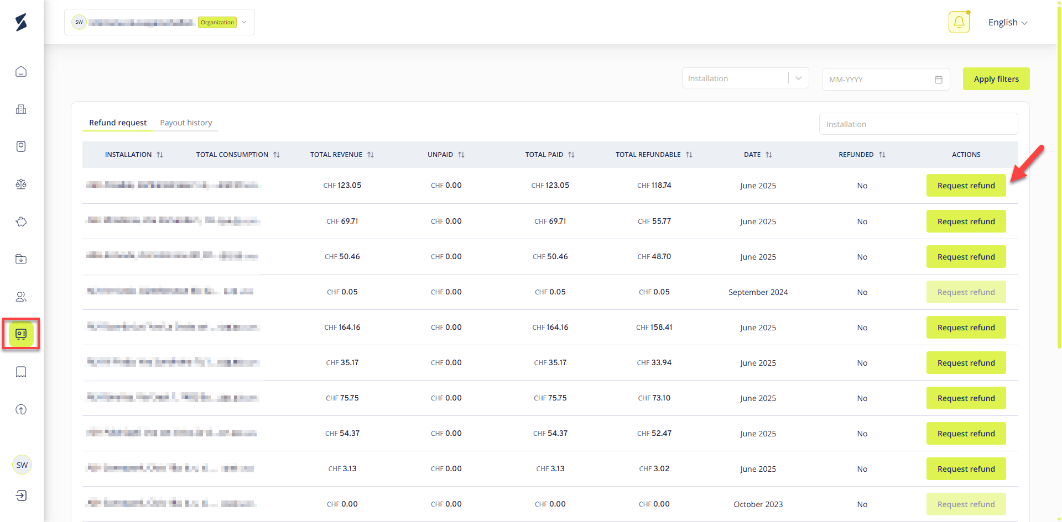Request refund for CHF 123.05 row

pos(966,186)
